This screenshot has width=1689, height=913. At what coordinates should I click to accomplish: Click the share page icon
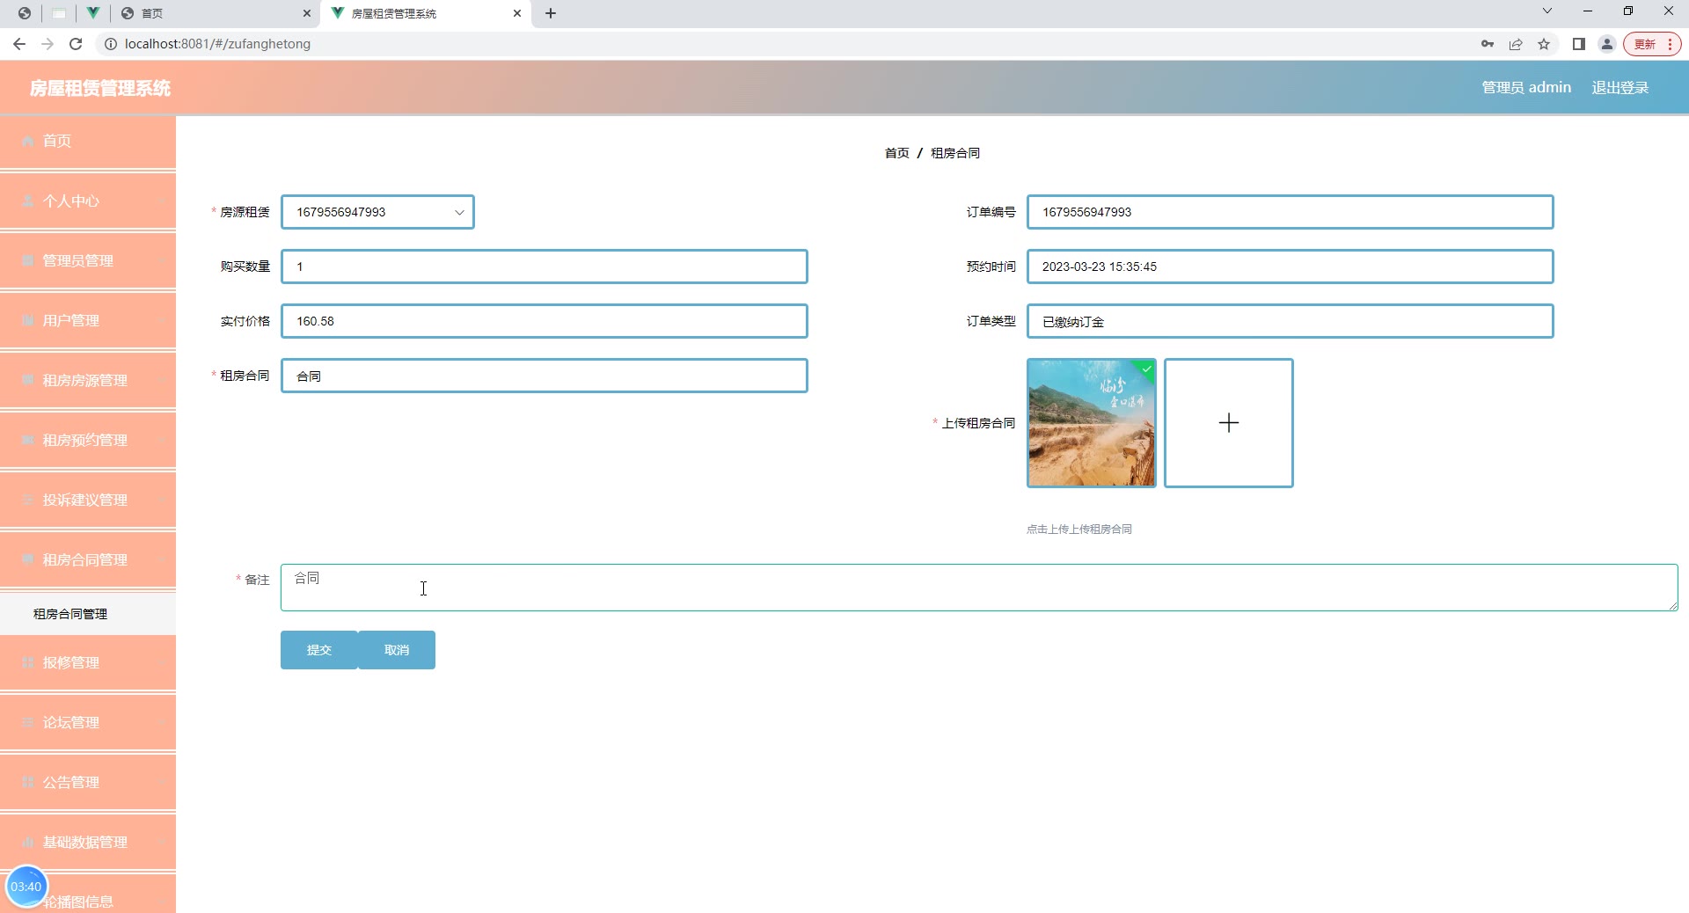[x=1516, y=44]
